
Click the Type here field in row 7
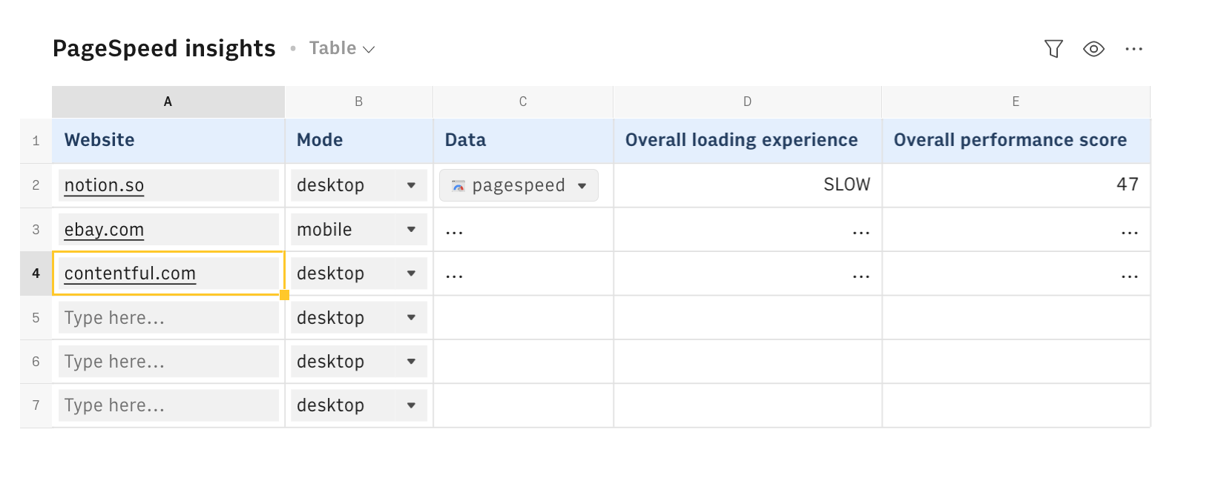pyautogui.click(x=168, y=405)
